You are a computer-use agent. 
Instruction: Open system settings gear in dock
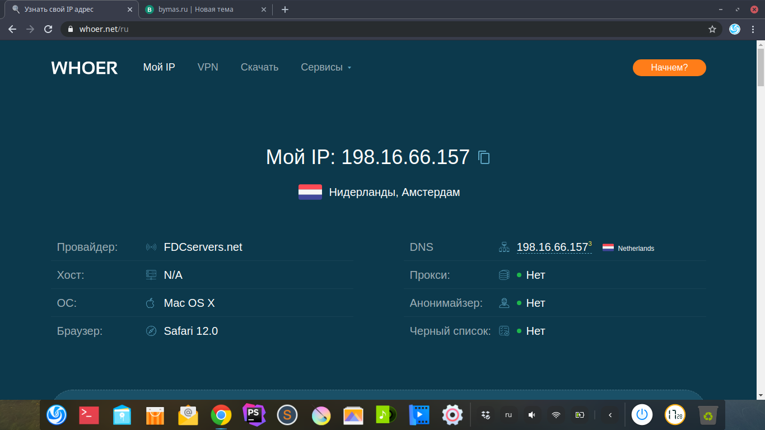coord(452,415)
